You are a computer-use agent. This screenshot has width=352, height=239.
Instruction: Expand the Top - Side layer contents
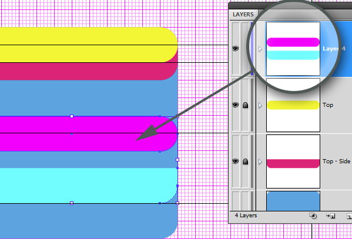click(260, 161)
